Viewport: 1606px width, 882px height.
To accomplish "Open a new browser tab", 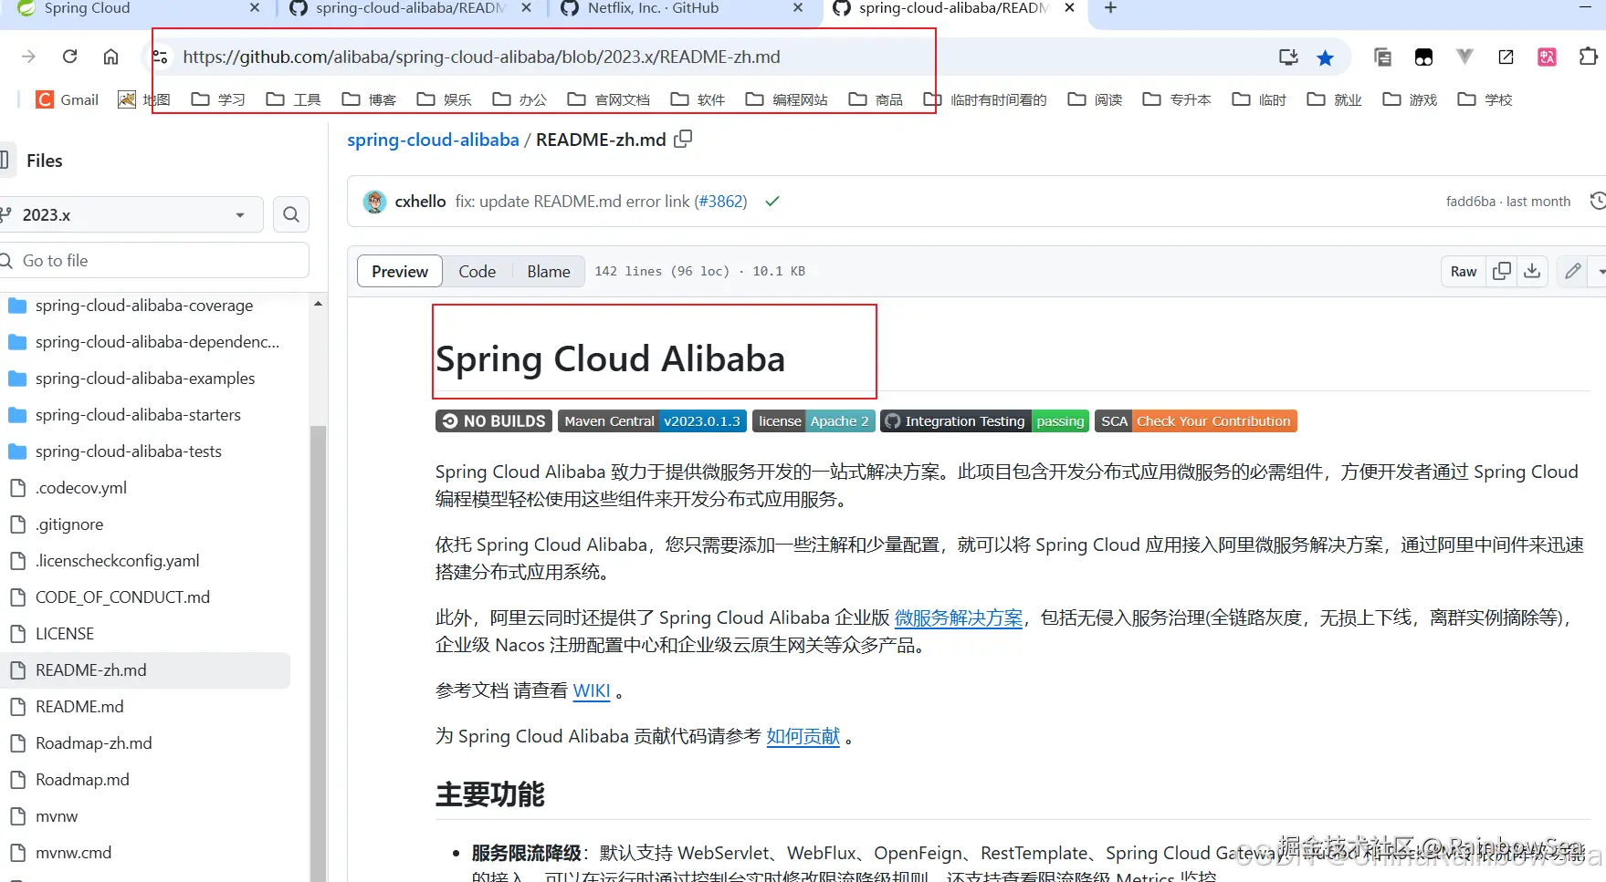I will pyautogui.click(x=1110, y=8).
